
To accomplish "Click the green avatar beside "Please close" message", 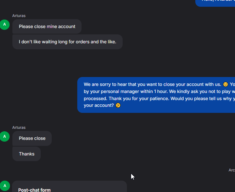I will 5,136.
